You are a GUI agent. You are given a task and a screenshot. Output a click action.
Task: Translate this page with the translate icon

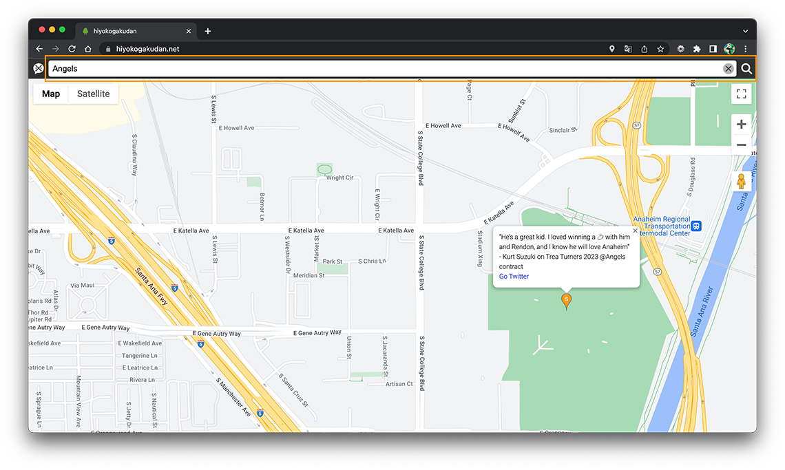(628, 49)
